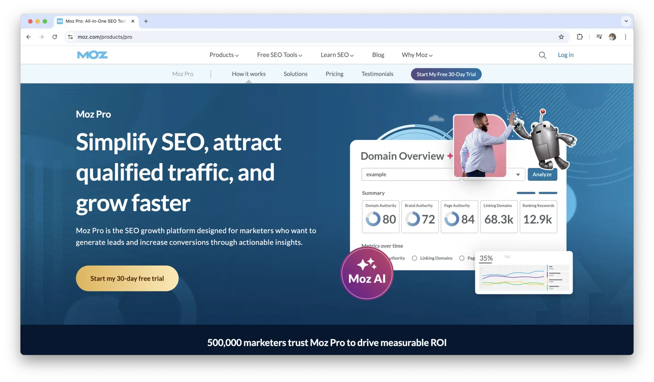Select the radio button next to 'Pag'
654x382 pixels.
coord(462,258)
